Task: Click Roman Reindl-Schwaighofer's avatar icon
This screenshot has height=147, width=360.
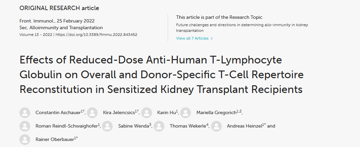Action: (25, 126)
